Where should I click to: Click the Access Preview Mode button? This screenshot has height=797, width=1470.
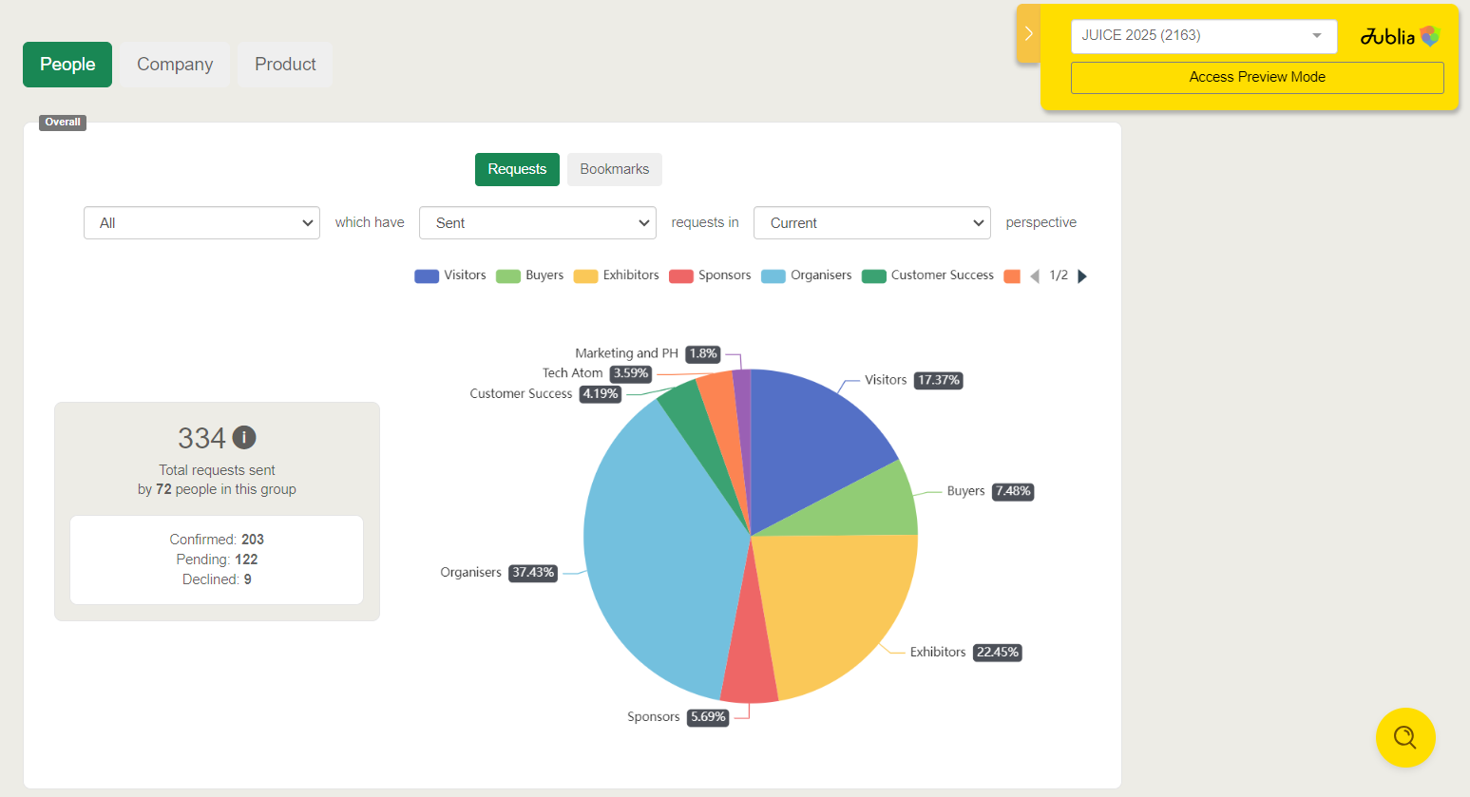pyautogui.click(x=1257, y=78)
